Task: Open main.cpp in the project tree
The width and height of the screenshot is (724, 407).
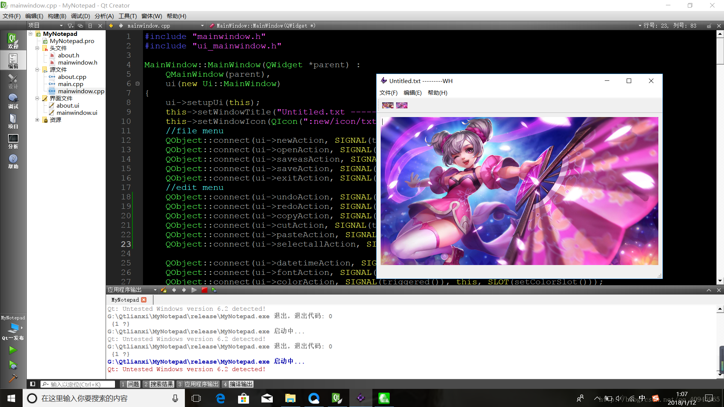Action: pos(71,84)
